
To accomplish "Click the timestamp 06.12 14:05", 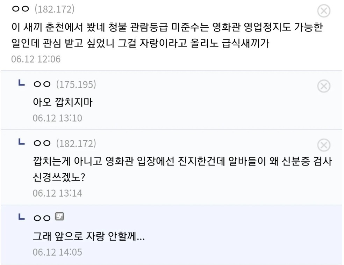I will click(57, 252).
